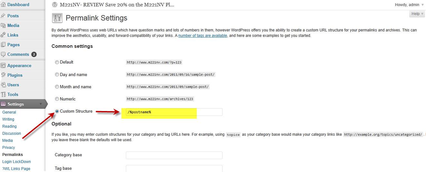Click the Posts pushpin icon
Viewport: 426px width, 172px height.
pos(3,16)
